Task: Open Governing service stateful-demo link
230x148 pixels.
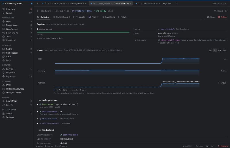Action: click(70, 135)
